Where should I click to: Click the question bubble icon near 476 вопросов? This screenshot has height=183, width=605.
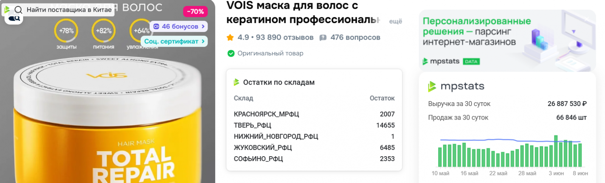(x=323, y=37)
